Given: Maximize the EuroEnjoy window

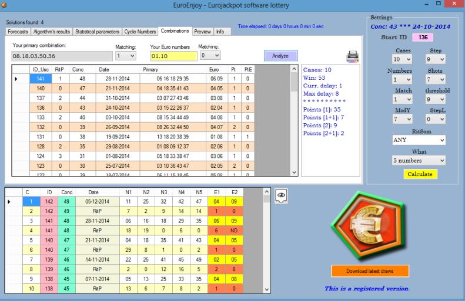Looking at the screenshot, I should tap(439, 4).
